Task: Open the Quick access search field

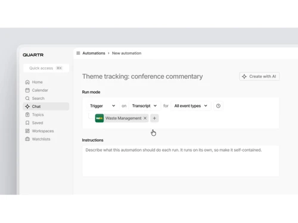Action: tap(46, 68)
